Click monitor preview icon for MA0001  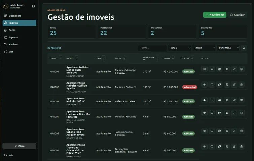pos(212,69)
